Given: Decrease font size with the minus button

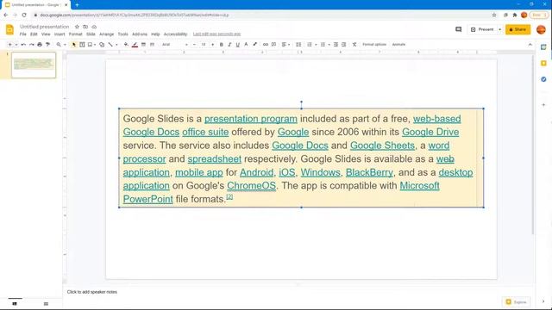Looking at the screenshot, I should pyautogui.click(x=194, y=45).
